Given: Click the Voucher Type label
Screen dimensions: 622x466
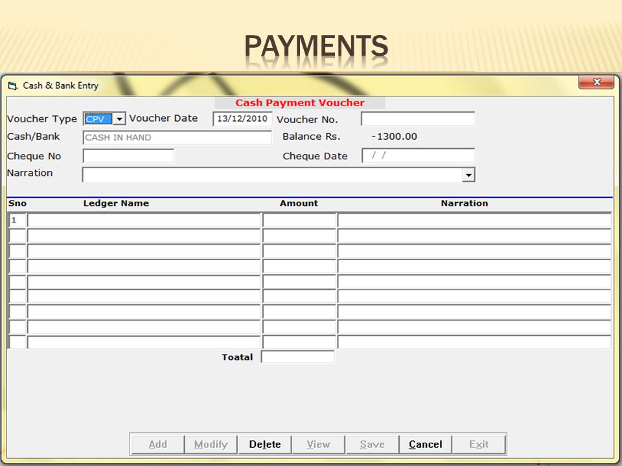Looking at the screenshot, I should (x=42, y=119).
